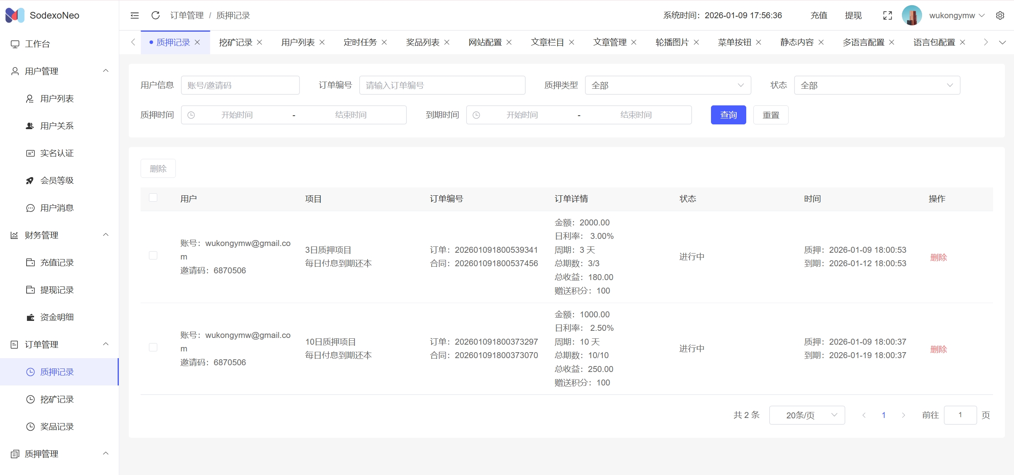Enter fullscreen mode via the expand icon
1014x475 pixels.
(887, 15)
